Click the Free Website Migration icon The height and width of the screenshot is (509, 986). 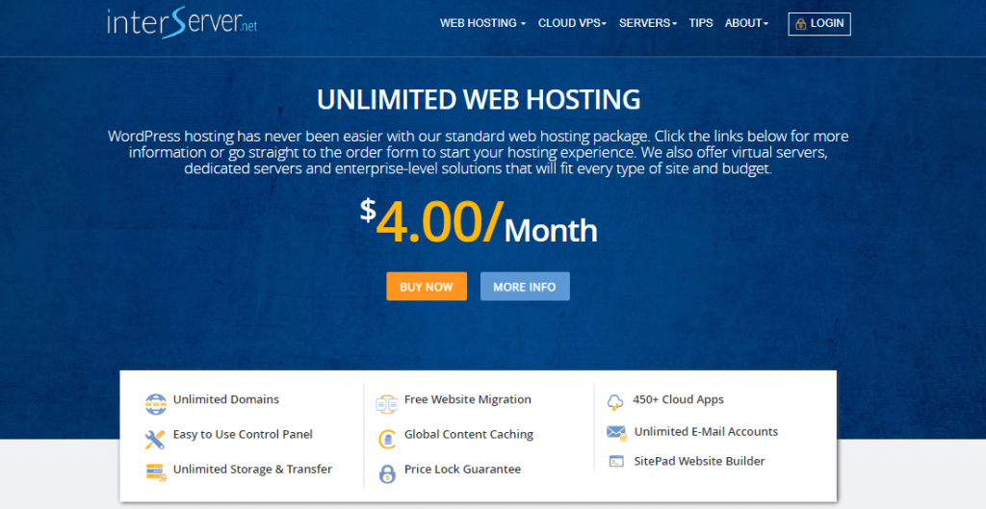point(386,403)
